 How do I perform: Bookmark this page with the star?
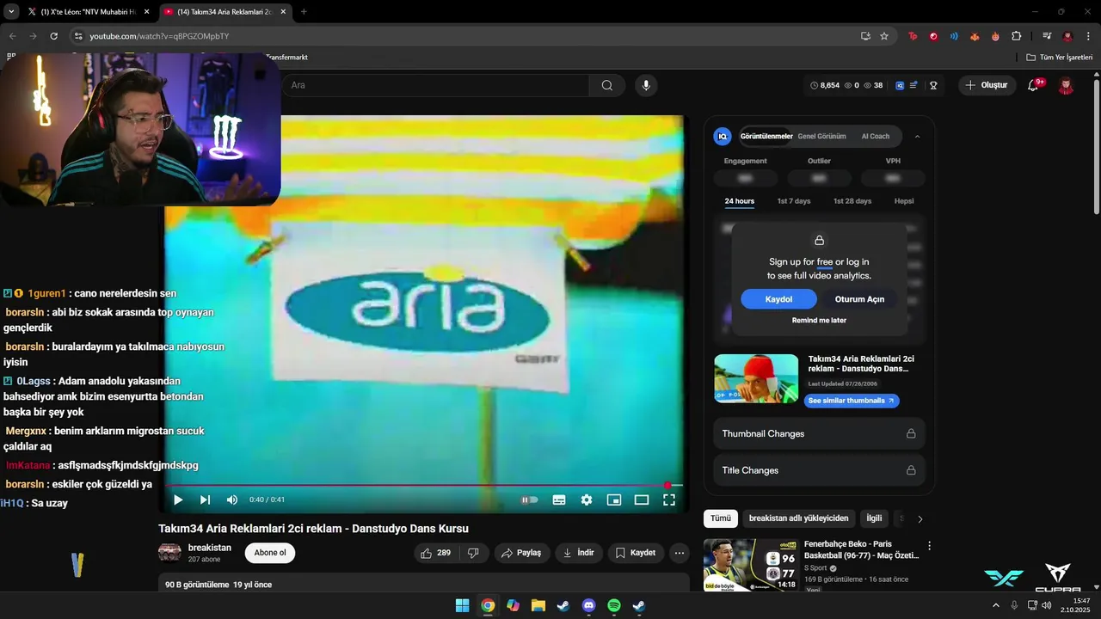pos(884,36)
